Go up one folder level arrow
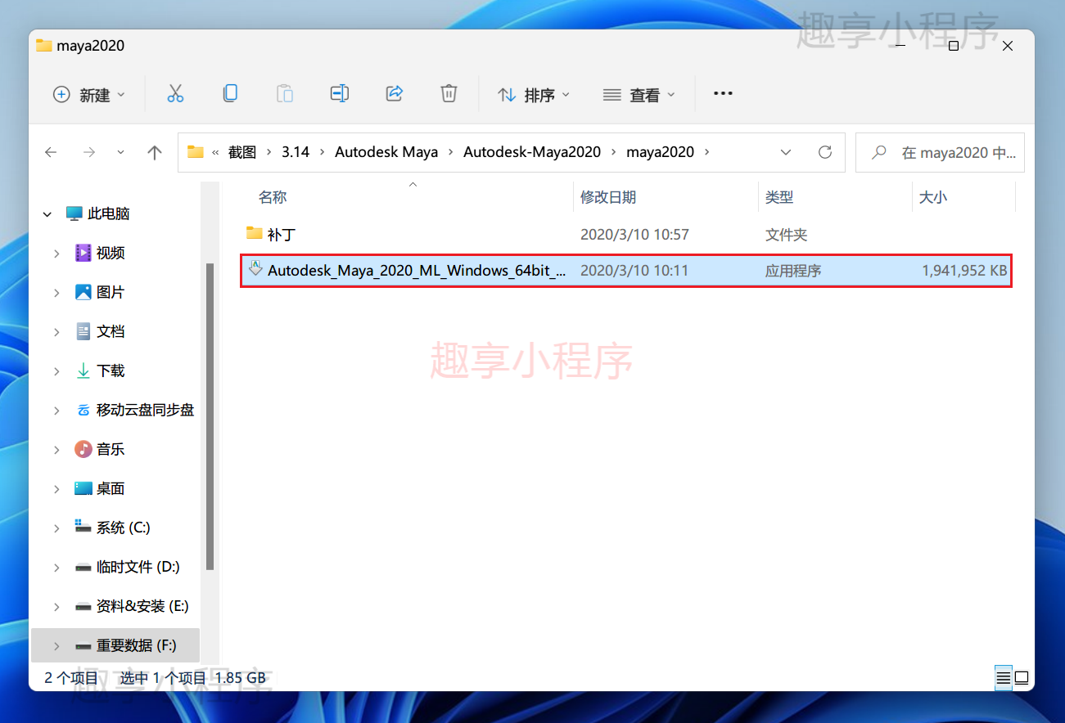 [x=155, y=152]
